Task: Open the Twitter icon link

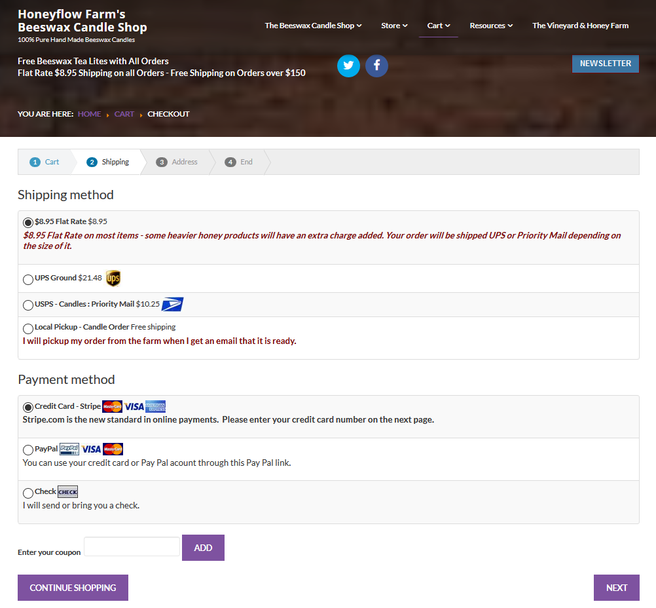Action: coord(348,66)
